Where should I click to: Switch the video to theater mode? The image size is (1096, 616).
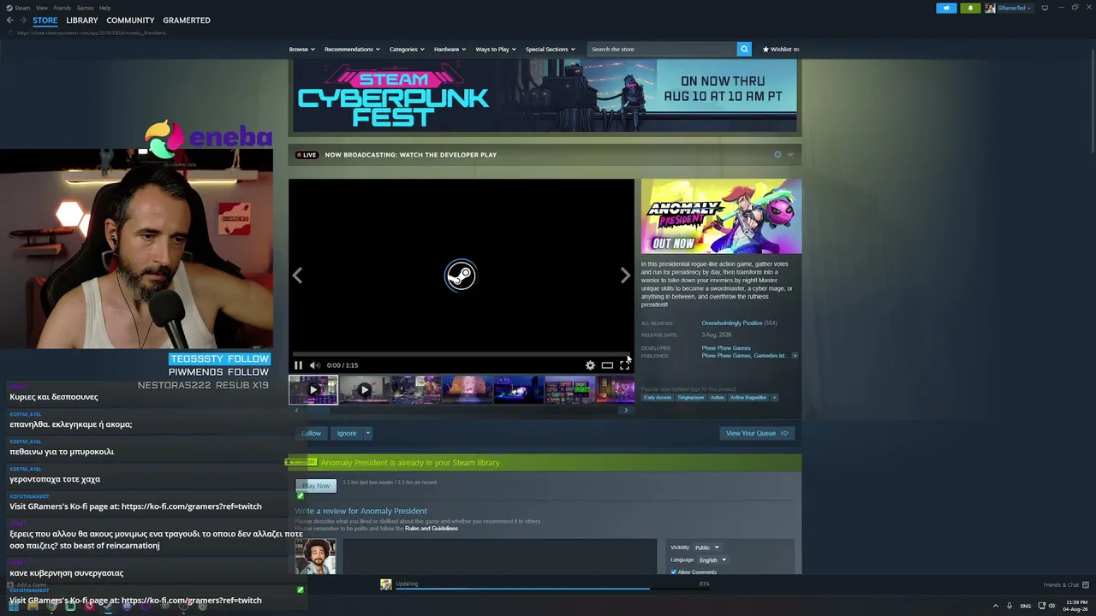tap(607, 365)
